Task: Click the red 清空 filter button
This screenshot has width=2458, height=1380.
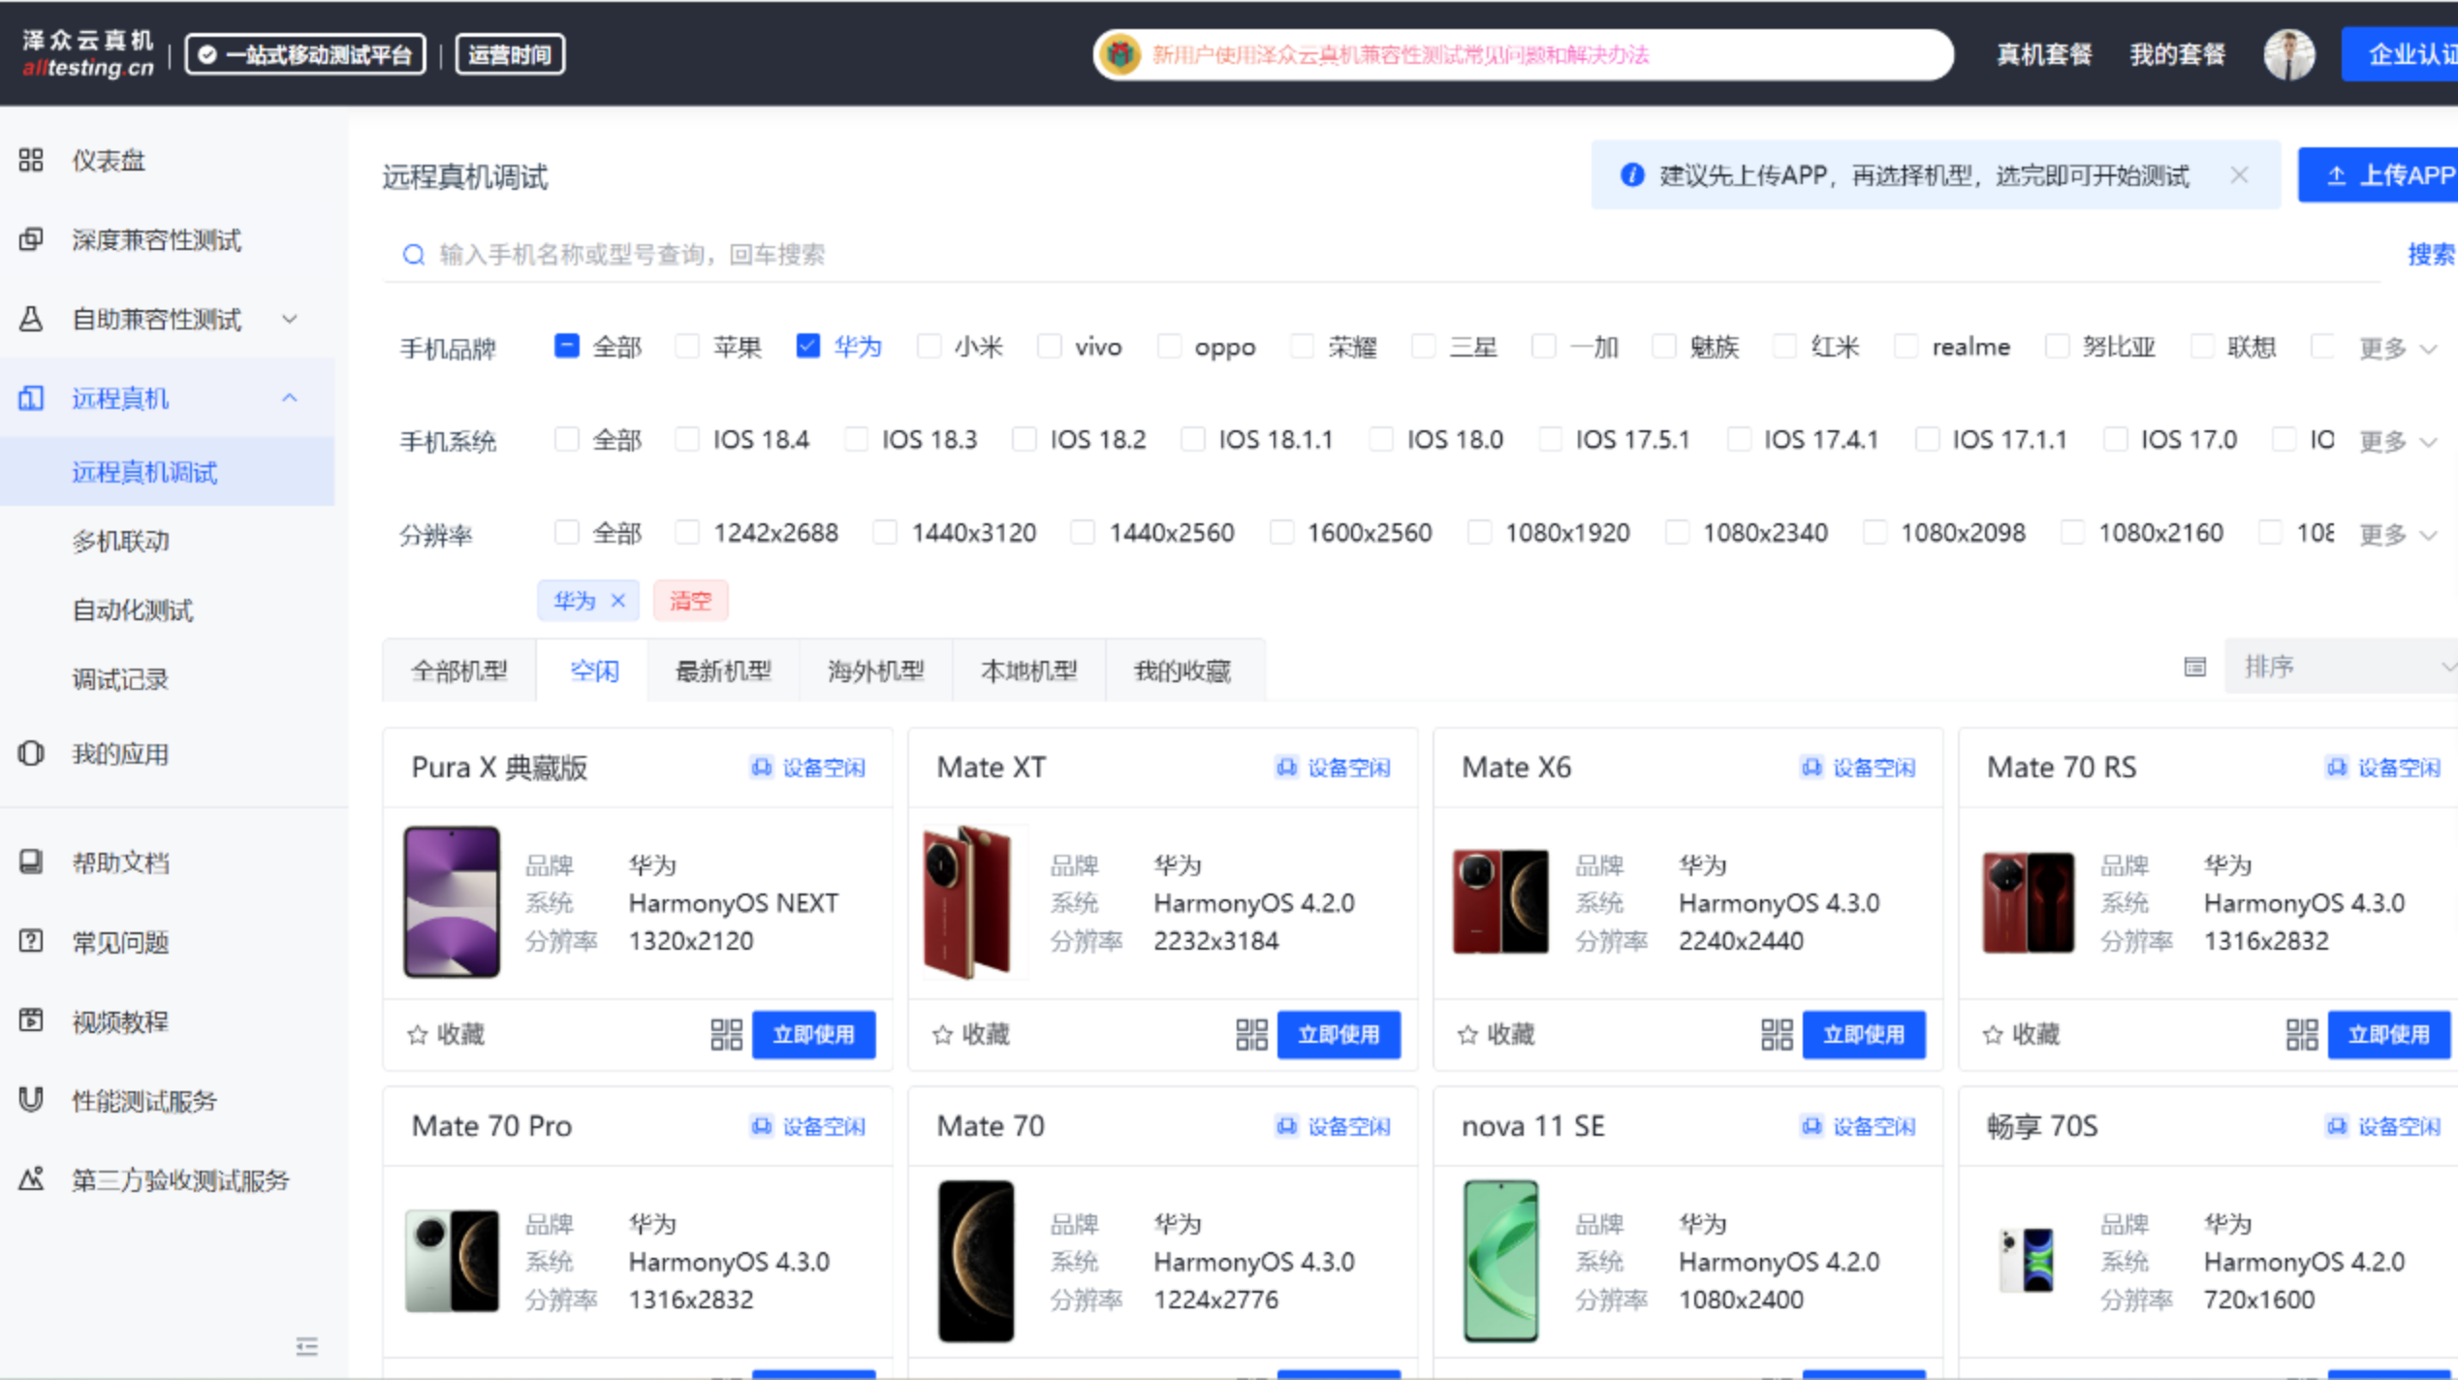Action: click(690, 601)
